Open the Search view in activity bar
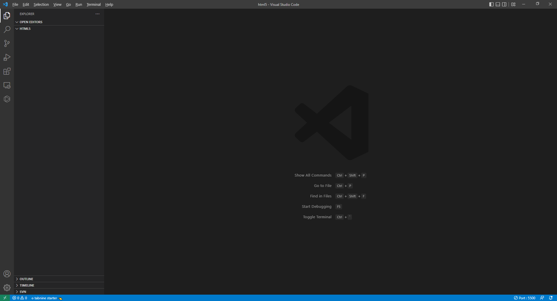Screen dimensions: 557x301 tap(7, 30)
